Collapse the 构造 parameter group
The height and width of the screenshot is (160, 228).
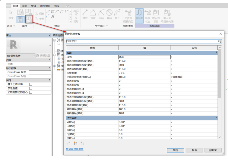[x=216, y=52]
